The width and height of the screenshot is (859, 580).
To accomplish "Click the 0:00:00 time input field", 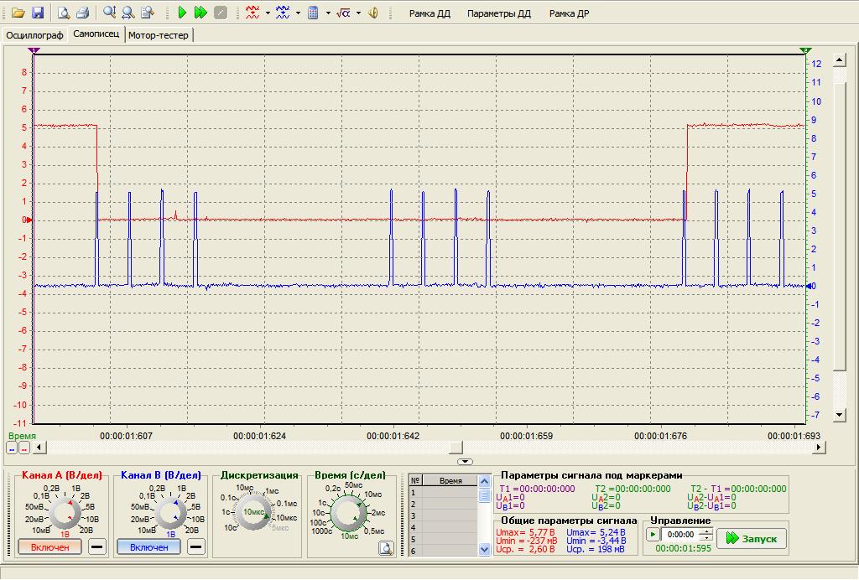I will click(680, 535).
